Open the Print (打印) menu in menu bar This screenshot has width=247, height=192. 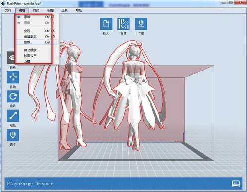point(36,10)
